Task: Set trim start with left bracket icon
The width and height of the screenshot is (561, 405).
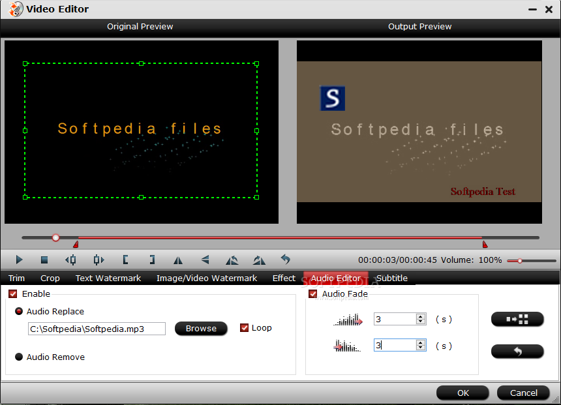Action: click(125, 260)
